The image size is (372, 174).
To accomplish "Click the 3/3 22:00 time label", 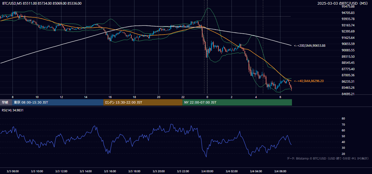I will tap(183, 171).
